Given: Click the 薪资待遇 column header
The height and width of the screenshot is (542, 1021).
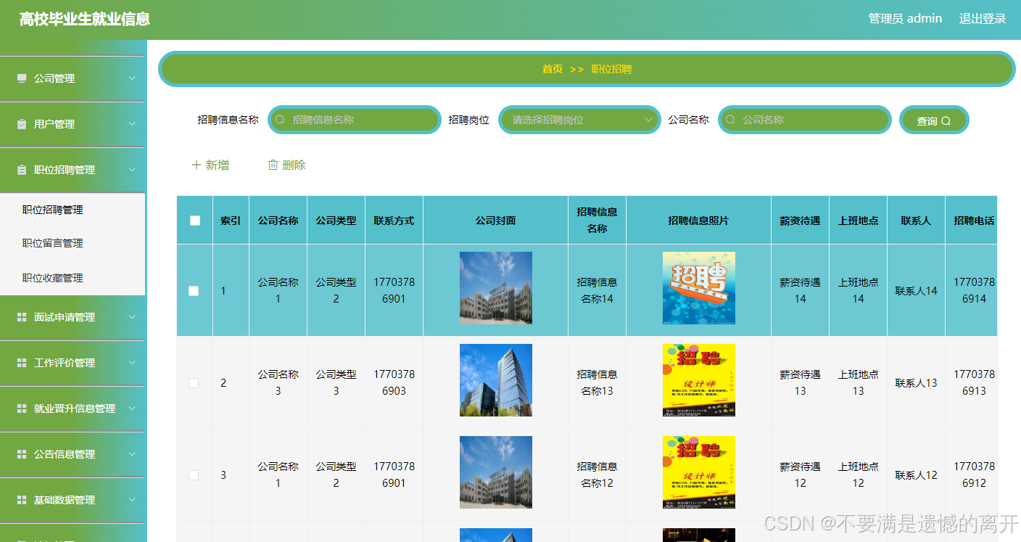Looking at the screenshot, I should (x=800, y=221).
